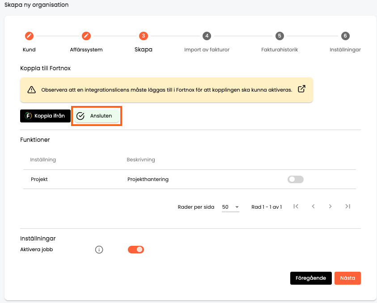
Task: Click the Skapa step label
Action: pyautogui.click(x=143, y=50)
